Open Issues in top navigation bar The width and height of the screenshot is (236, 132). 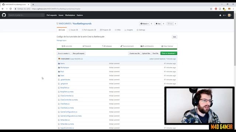pyautogui.click(x=61, y=15)
